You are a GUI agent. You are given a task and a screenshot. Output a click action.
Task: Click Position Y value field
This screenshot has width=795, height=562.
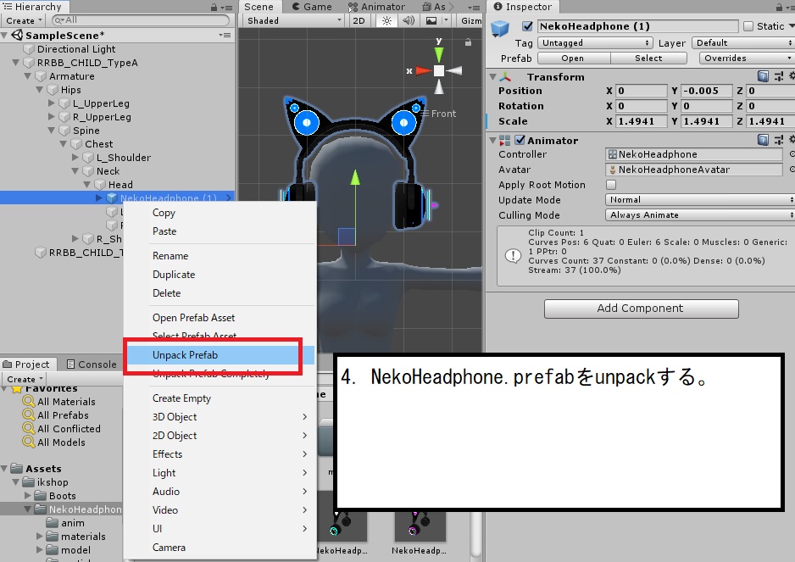tap(706, 91)
